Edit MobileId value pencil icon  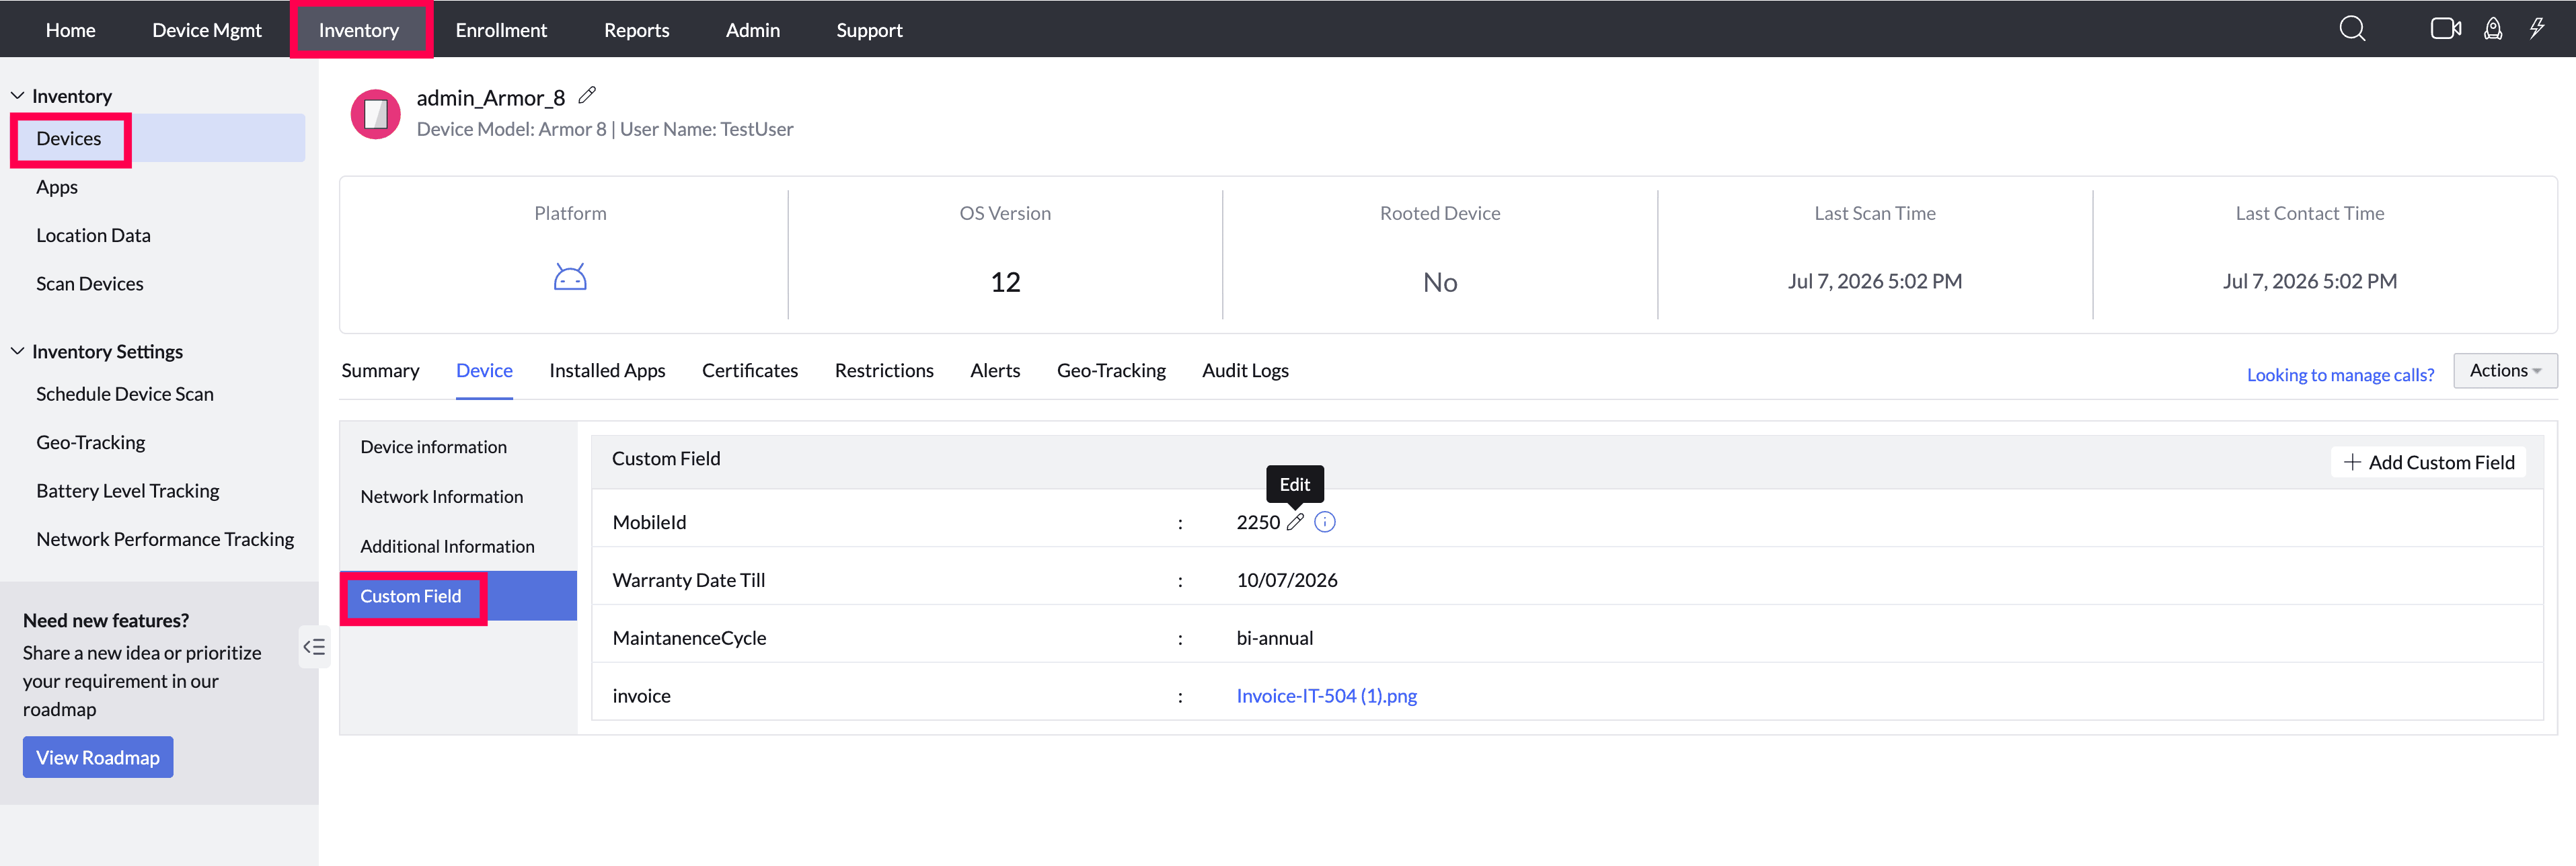click(x=1295, y=522)
